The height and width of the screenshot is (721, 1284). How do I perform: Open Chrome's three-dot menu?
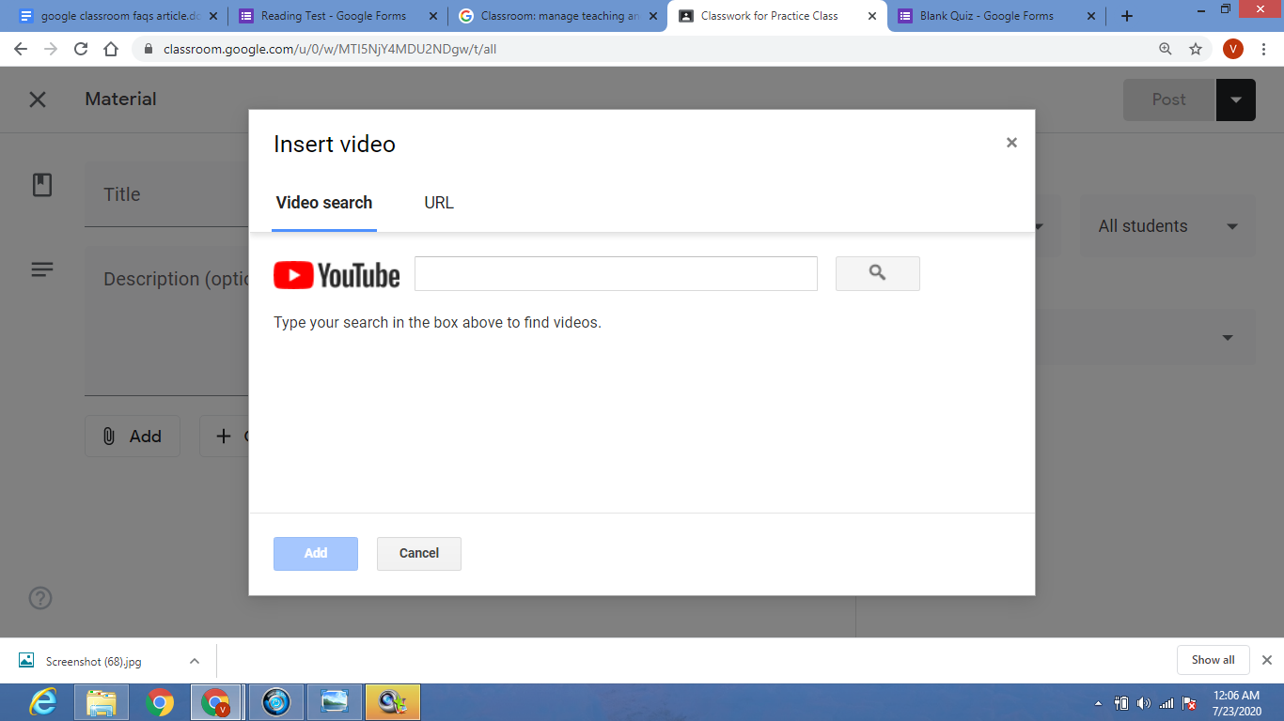tap(1264, 49)
